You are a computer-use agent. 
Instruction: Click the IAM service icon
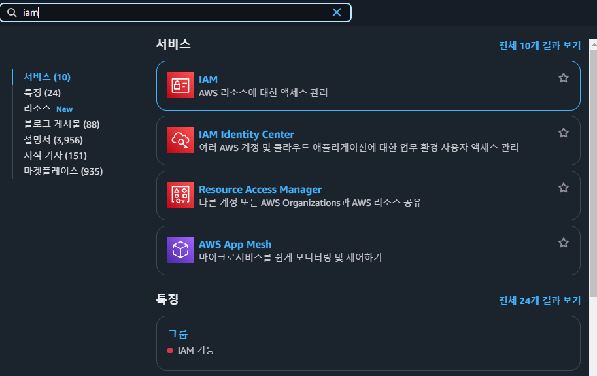pos(180,85)
